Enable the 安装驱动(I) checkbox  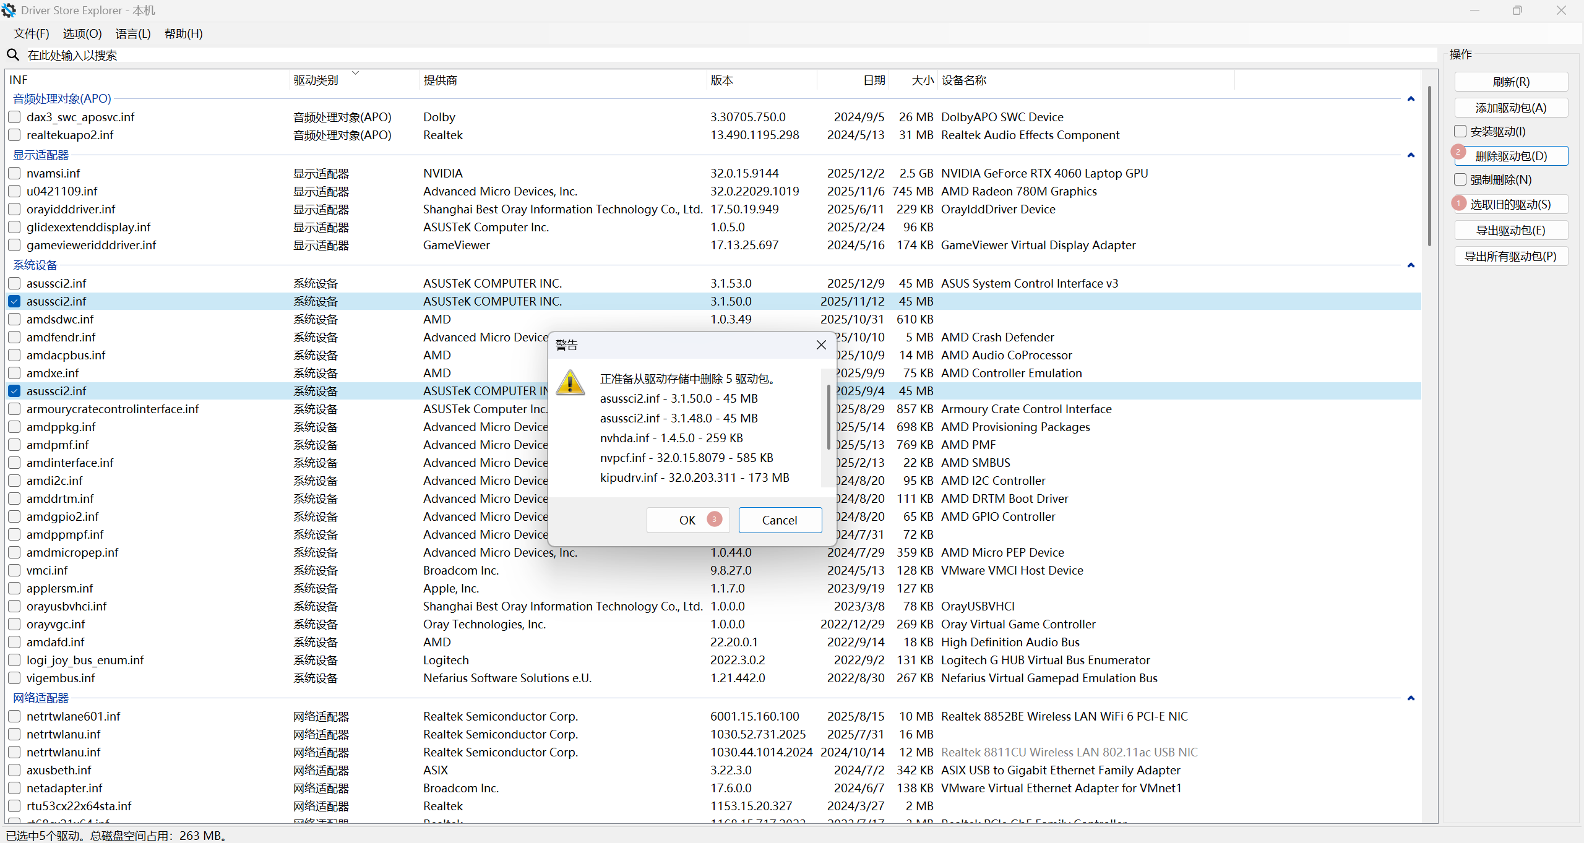(1461, 131)
